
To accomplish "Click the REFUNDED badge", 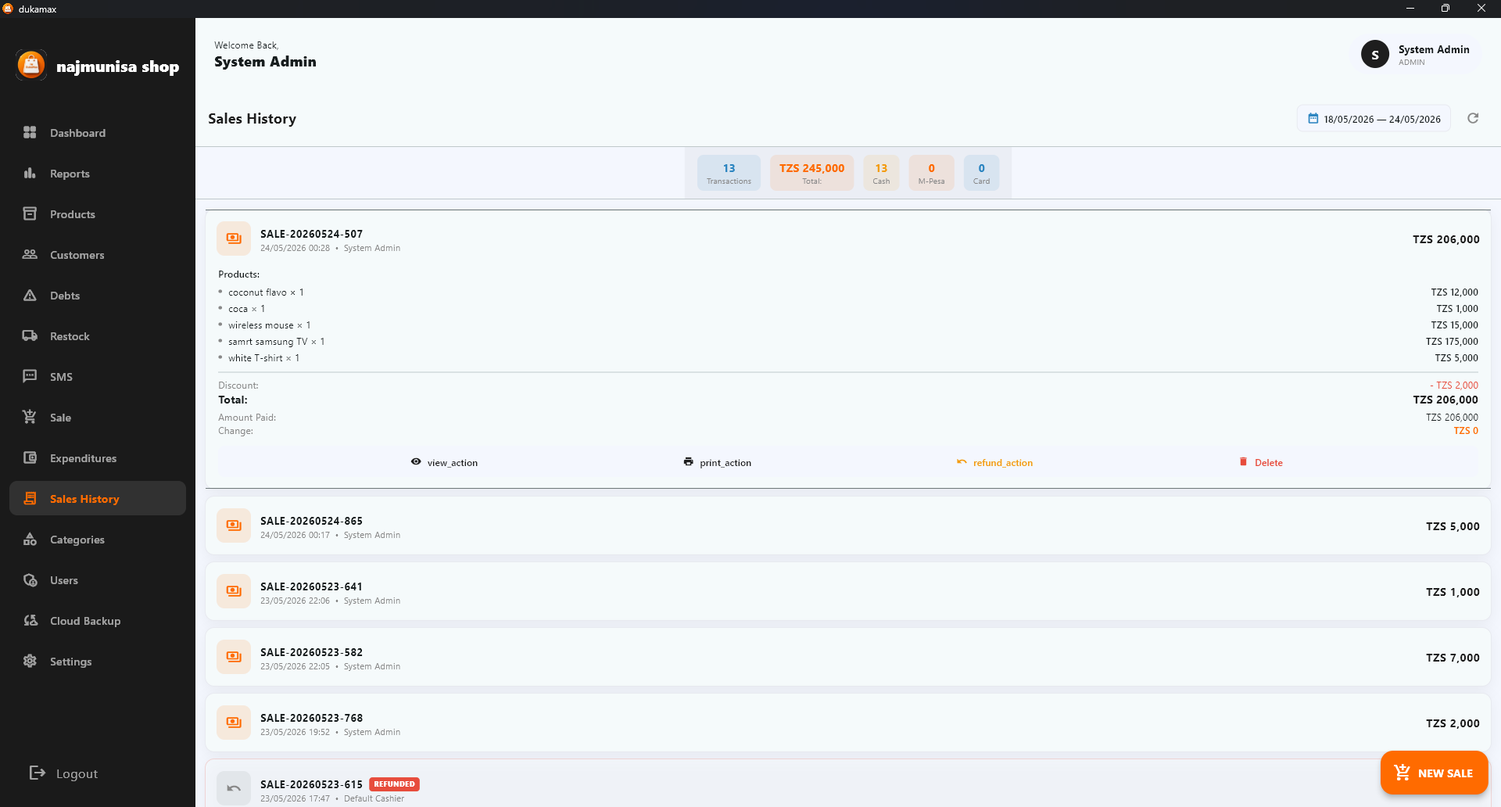I will 394,784.
